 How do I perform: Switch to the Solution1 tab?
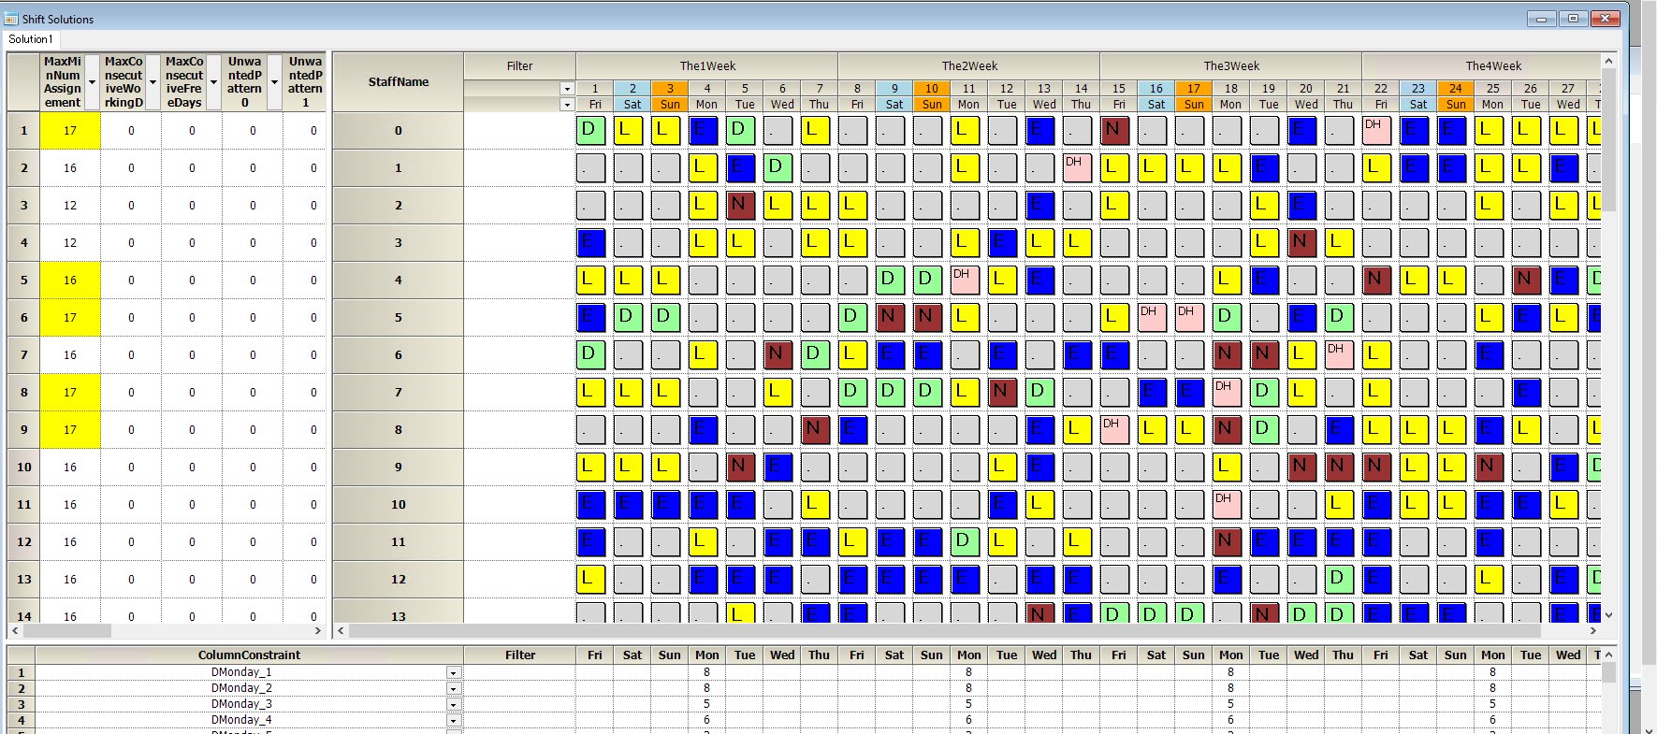click(x=31, y=39)
